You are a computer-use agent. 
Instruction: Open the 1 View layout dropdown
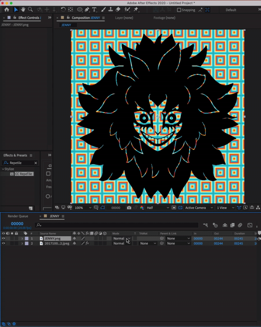[225, 208]
